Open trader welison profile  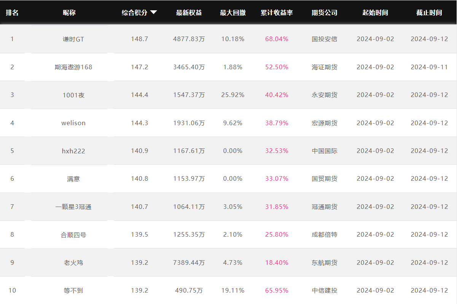73,123
